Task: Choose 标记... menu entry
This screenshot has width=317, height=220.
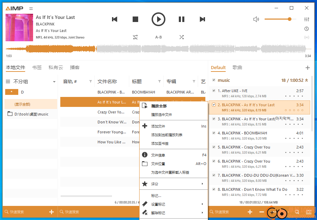Action: click(174, 196)
